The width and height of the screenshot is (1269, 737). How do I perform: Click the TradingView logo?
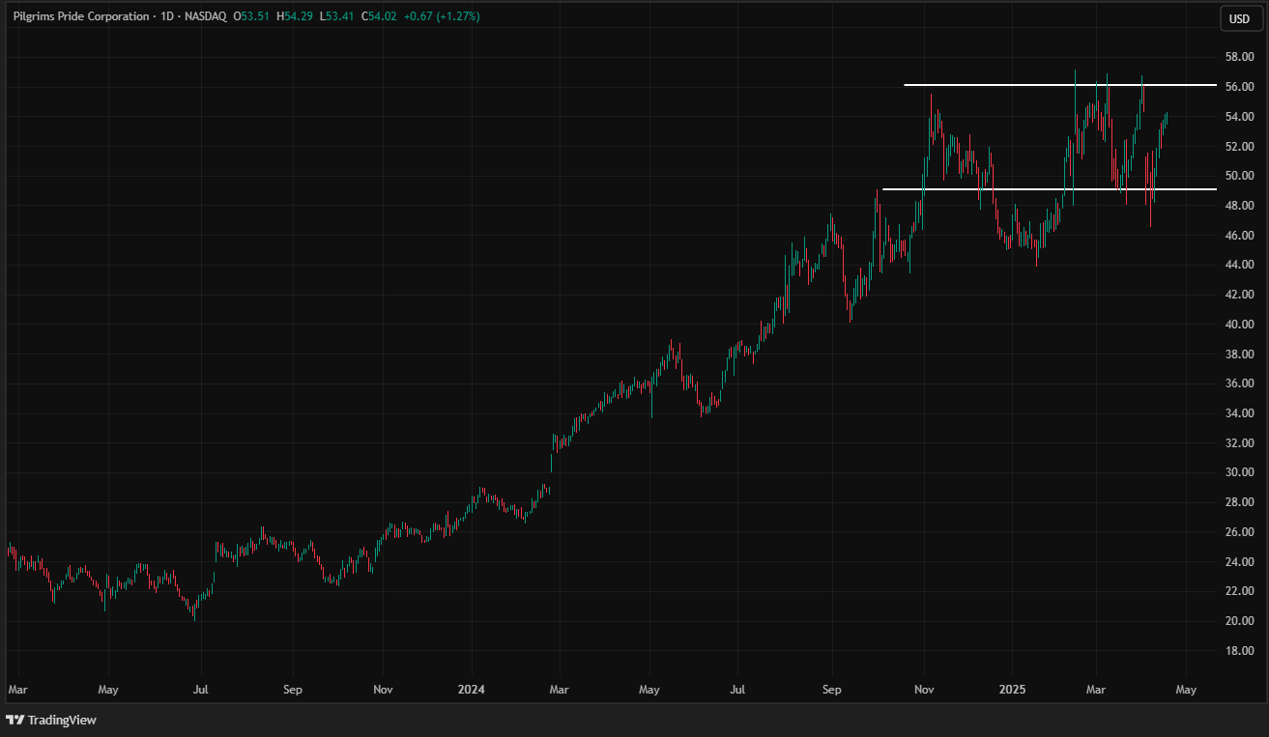[x=50, y=720]
